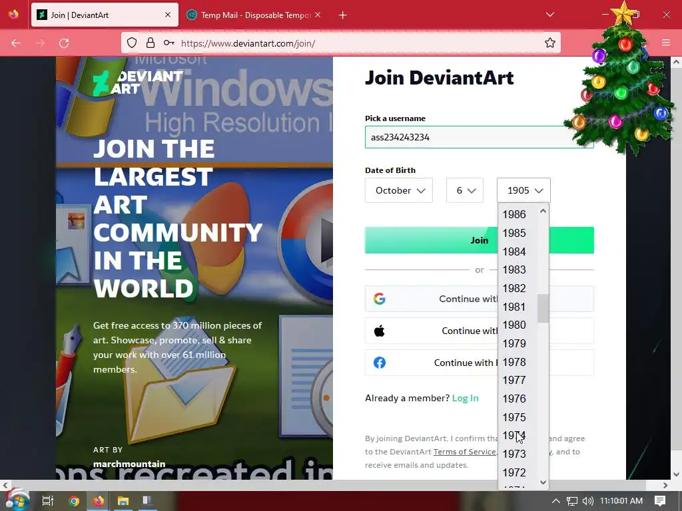The height and width of the screenshot is (511, 682).
Task: Switch to the Temp Mail tab
Action: [254, 15]
